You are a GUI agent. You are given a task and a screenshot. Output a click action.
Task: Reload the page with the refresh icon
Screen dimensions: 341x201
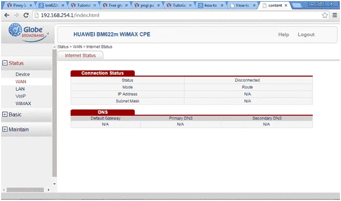click(x=26, y=15)
